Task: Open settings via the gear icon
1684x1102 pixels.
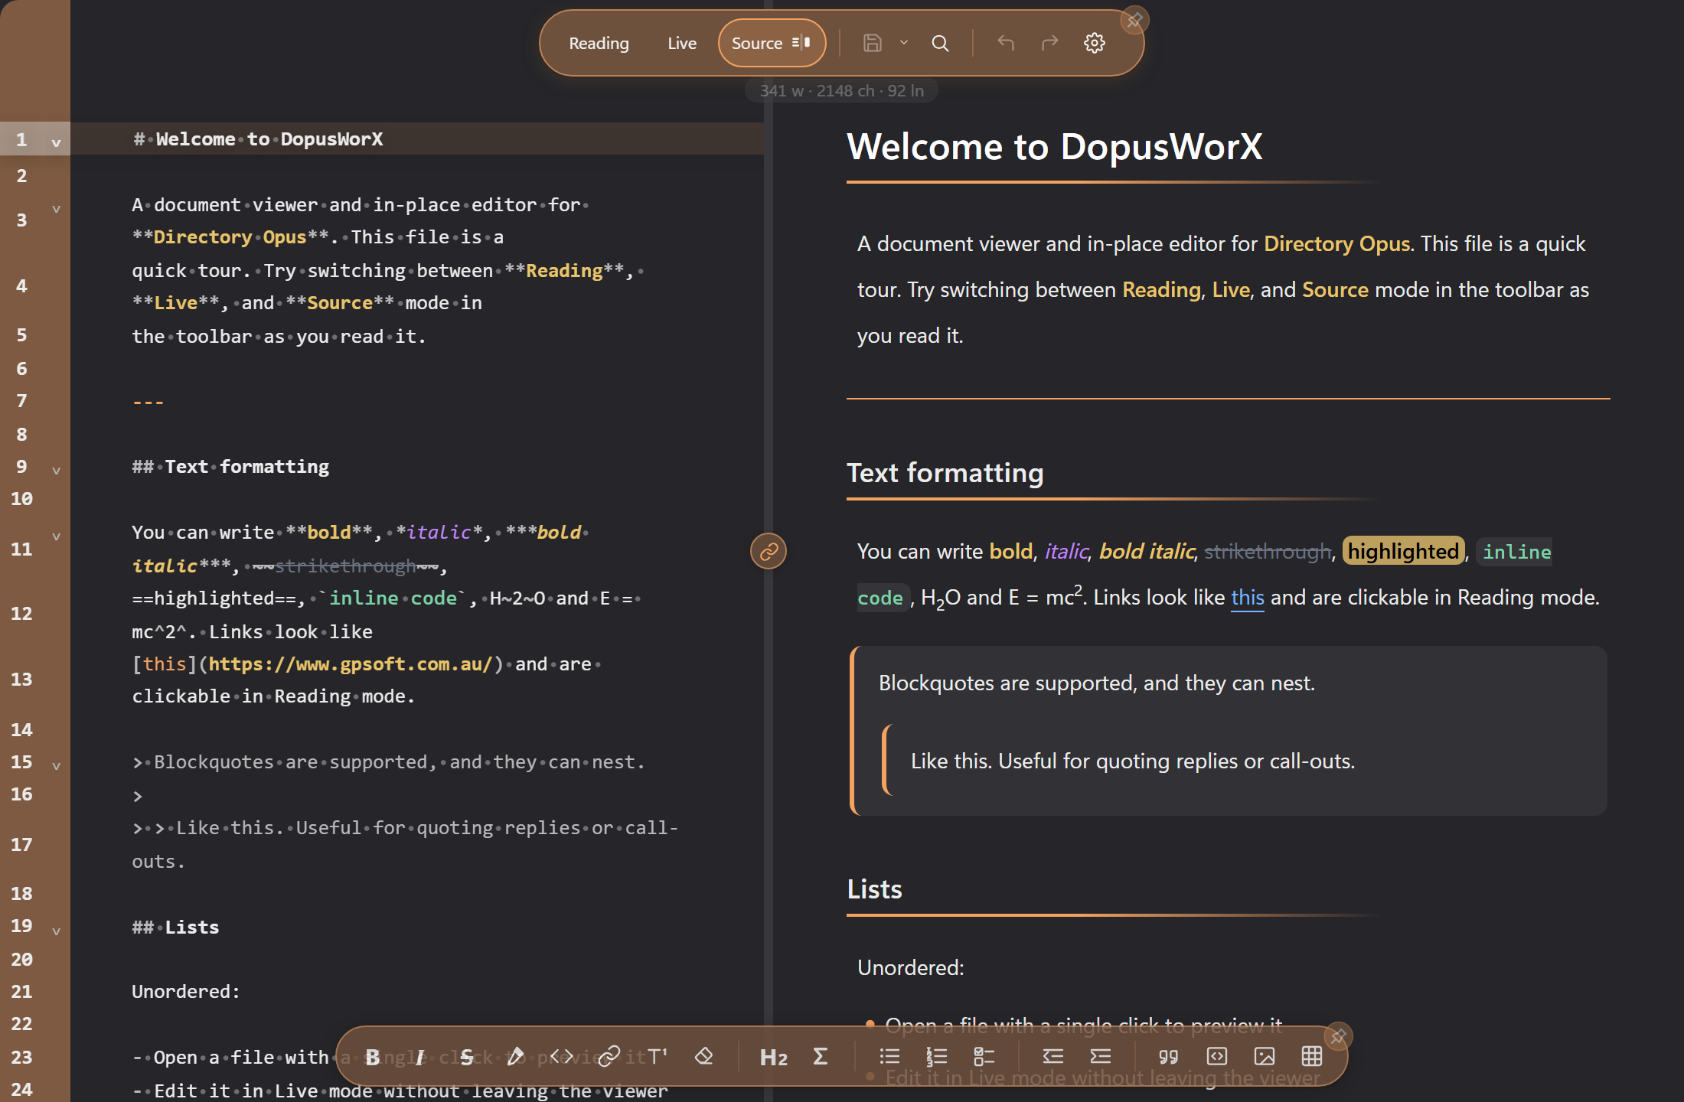Action: point(1095,43)
